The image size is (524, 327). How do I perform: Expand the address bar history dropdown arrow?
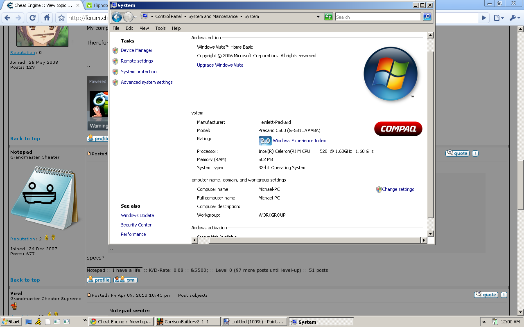pos(318,17)
